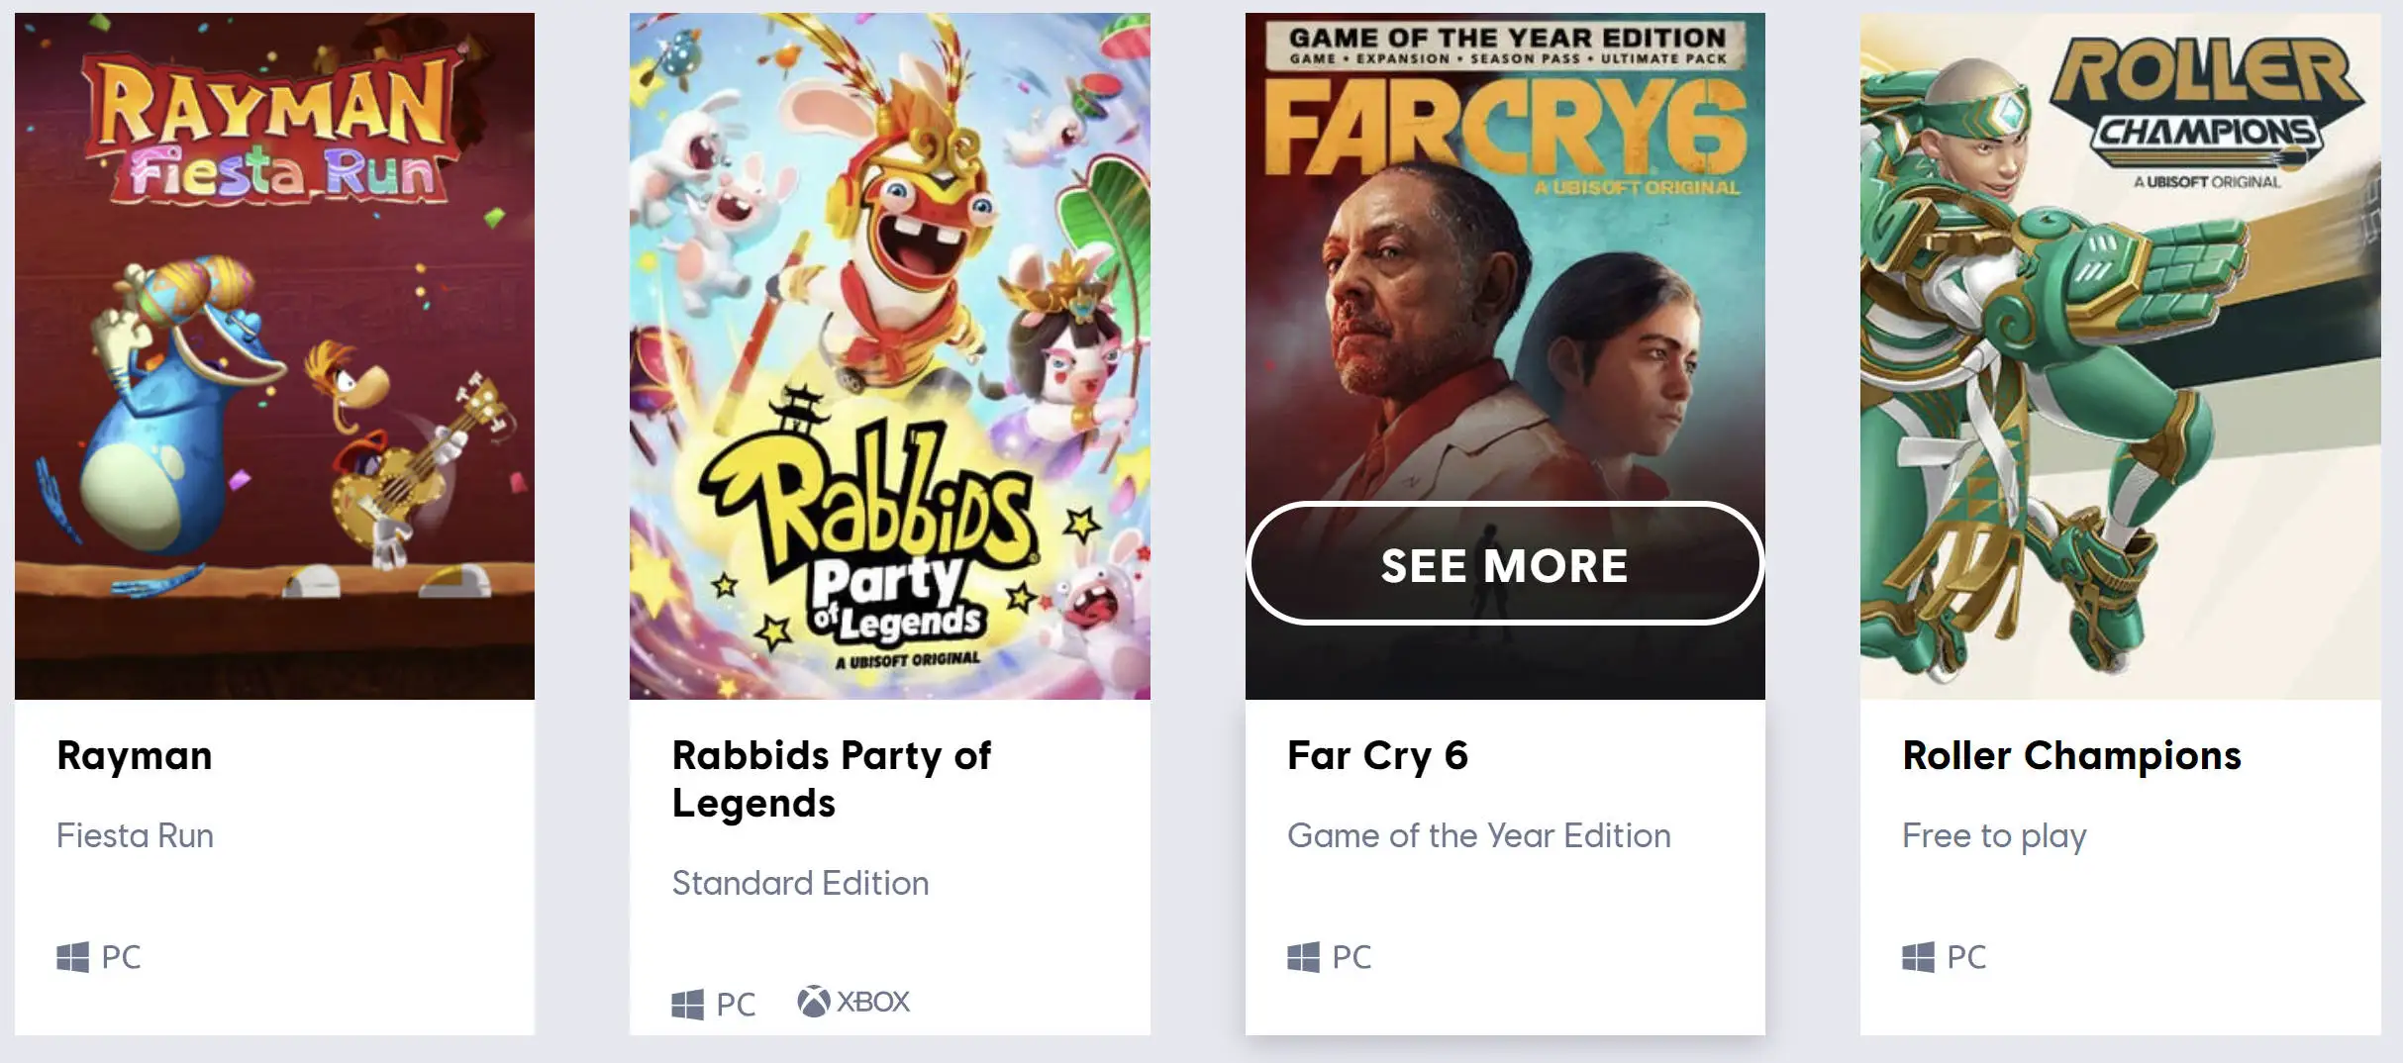
Task: Select the Game of the Year Edition subtitle
Action: (1478, 836)
